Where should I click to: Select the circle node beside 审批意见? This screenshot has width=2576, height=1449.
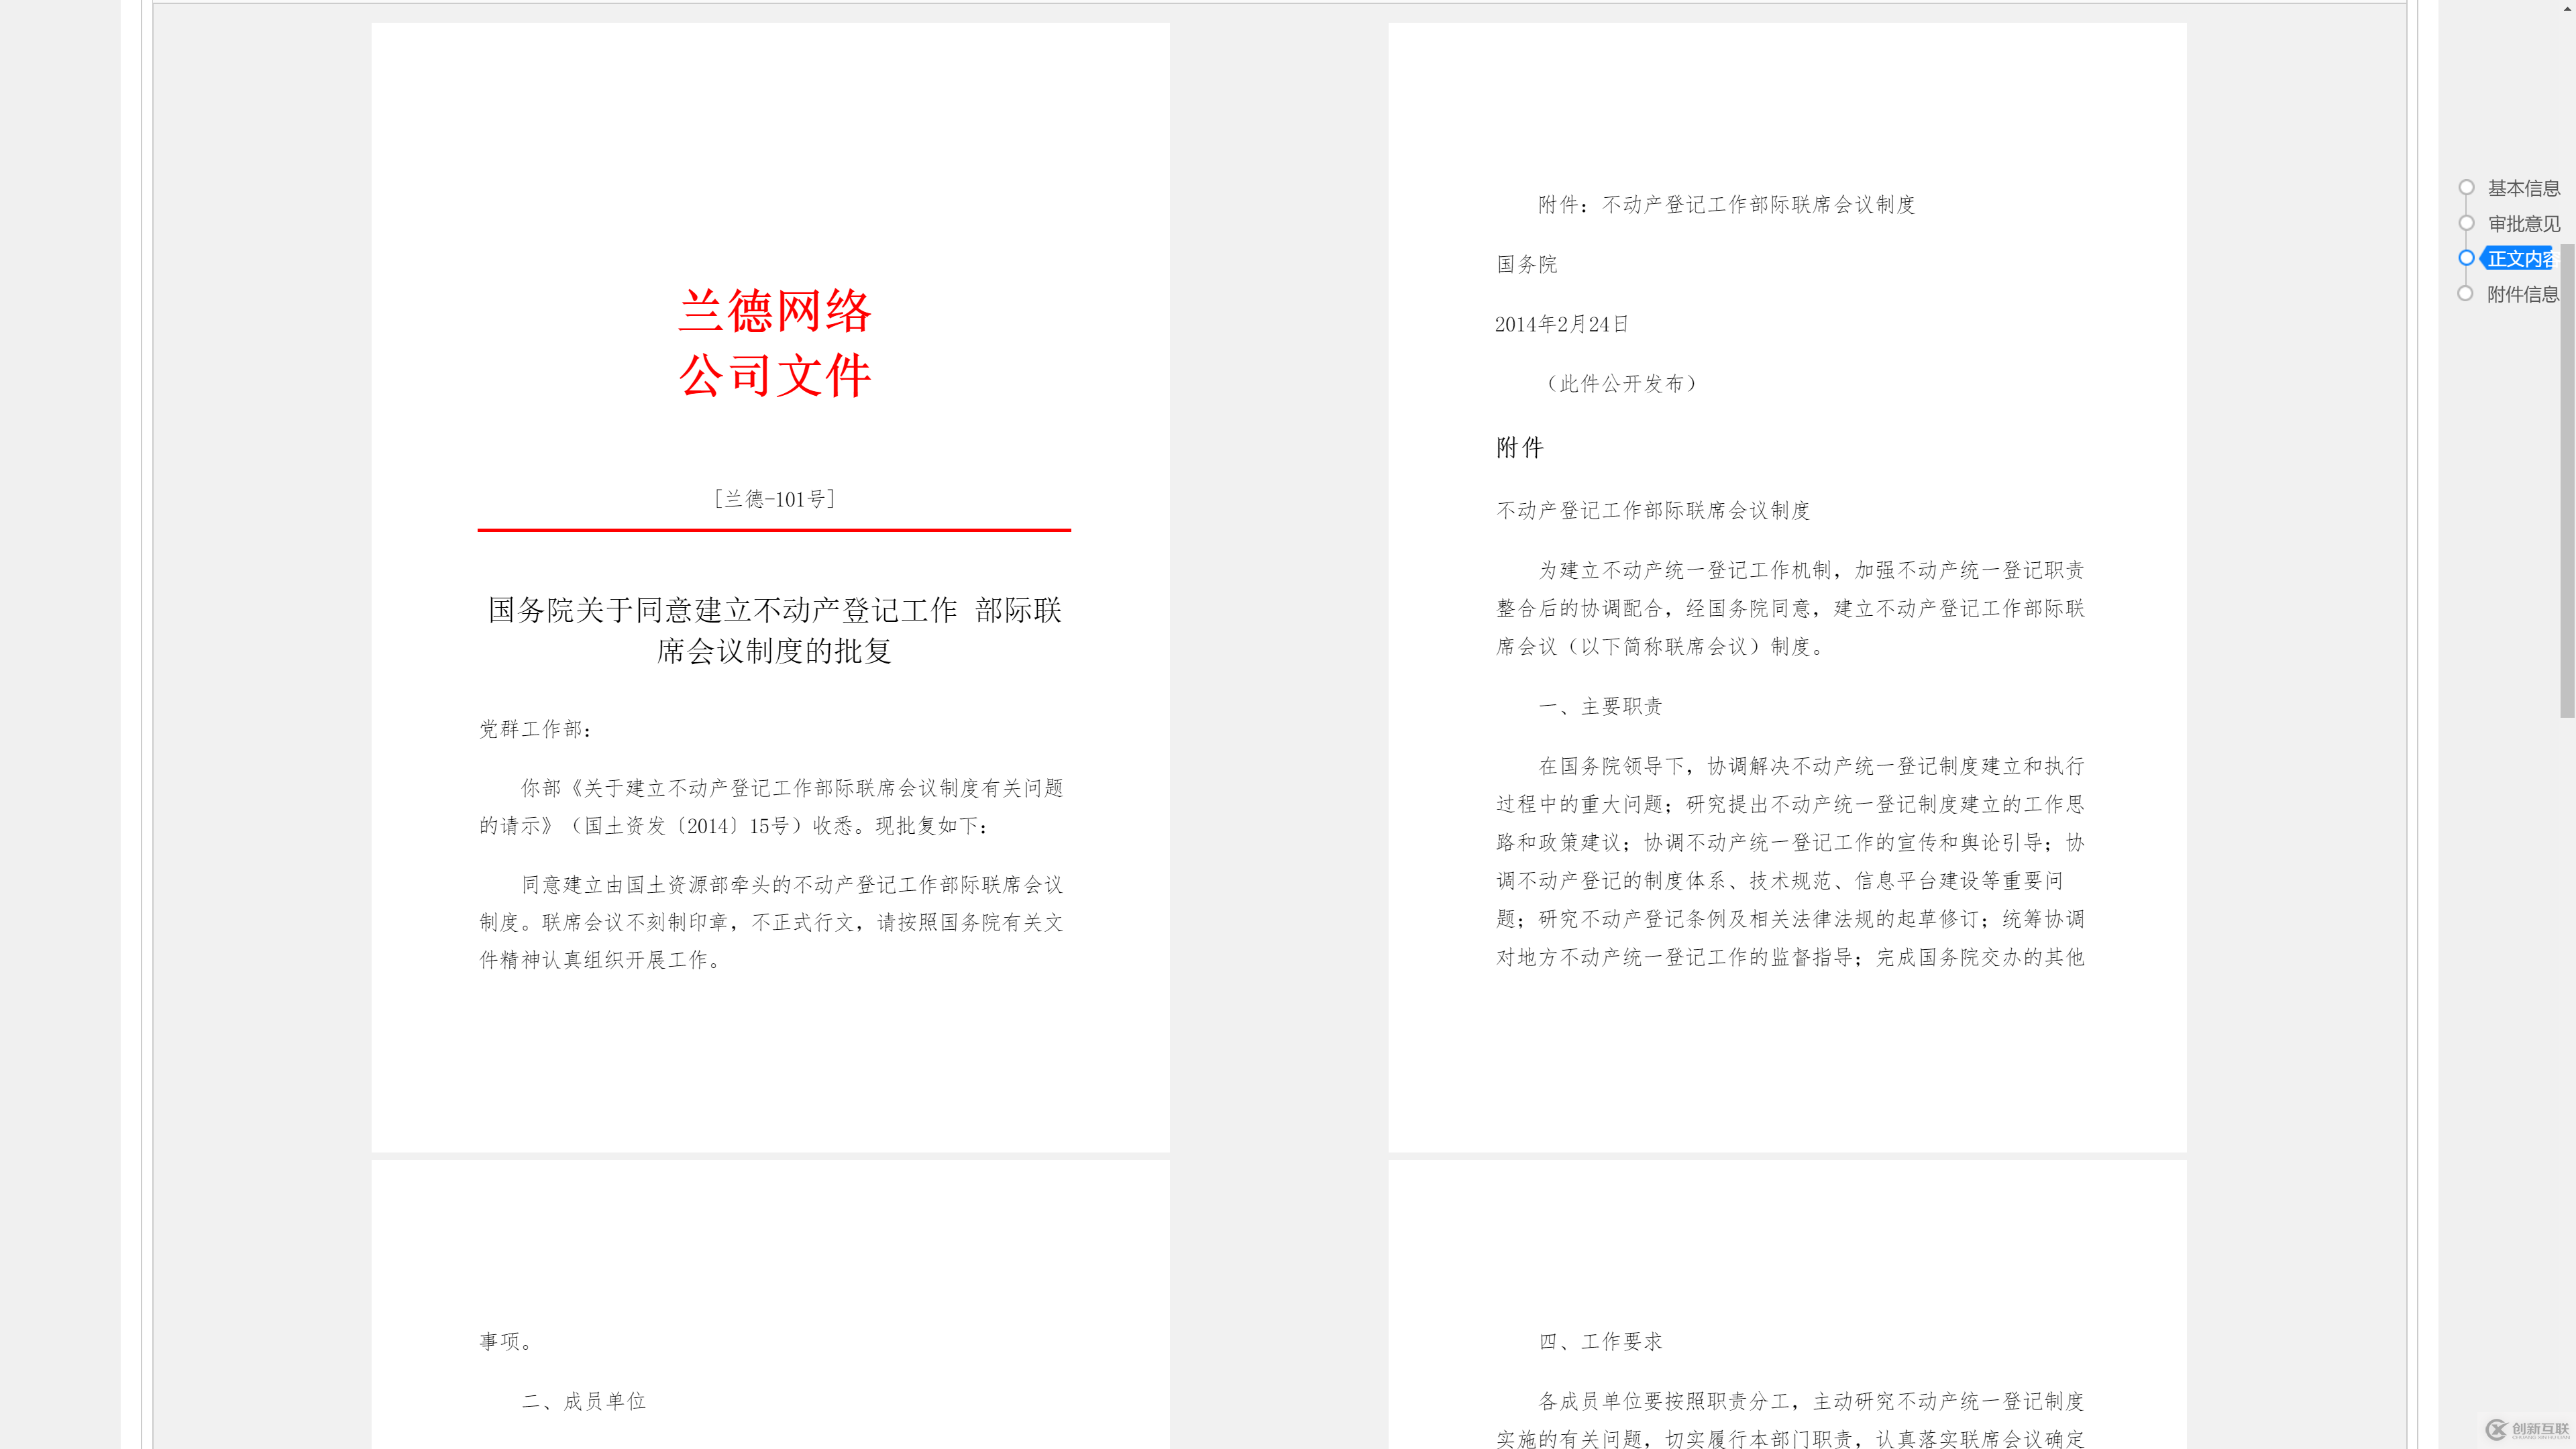pyautogui.click(x=2468, y=223)
